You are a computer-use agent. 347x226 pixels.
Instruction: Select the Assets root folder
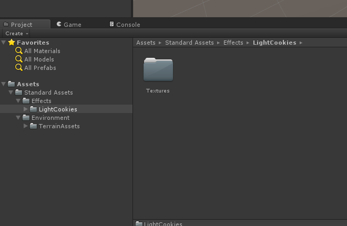[x=28, y=84]
